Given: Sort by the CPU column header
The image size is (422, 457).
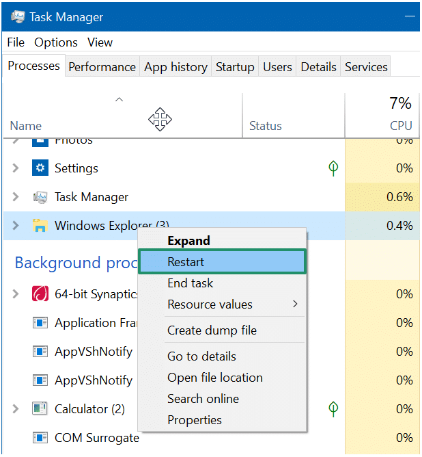Looking at the screenshot, I should coord(382,116).
